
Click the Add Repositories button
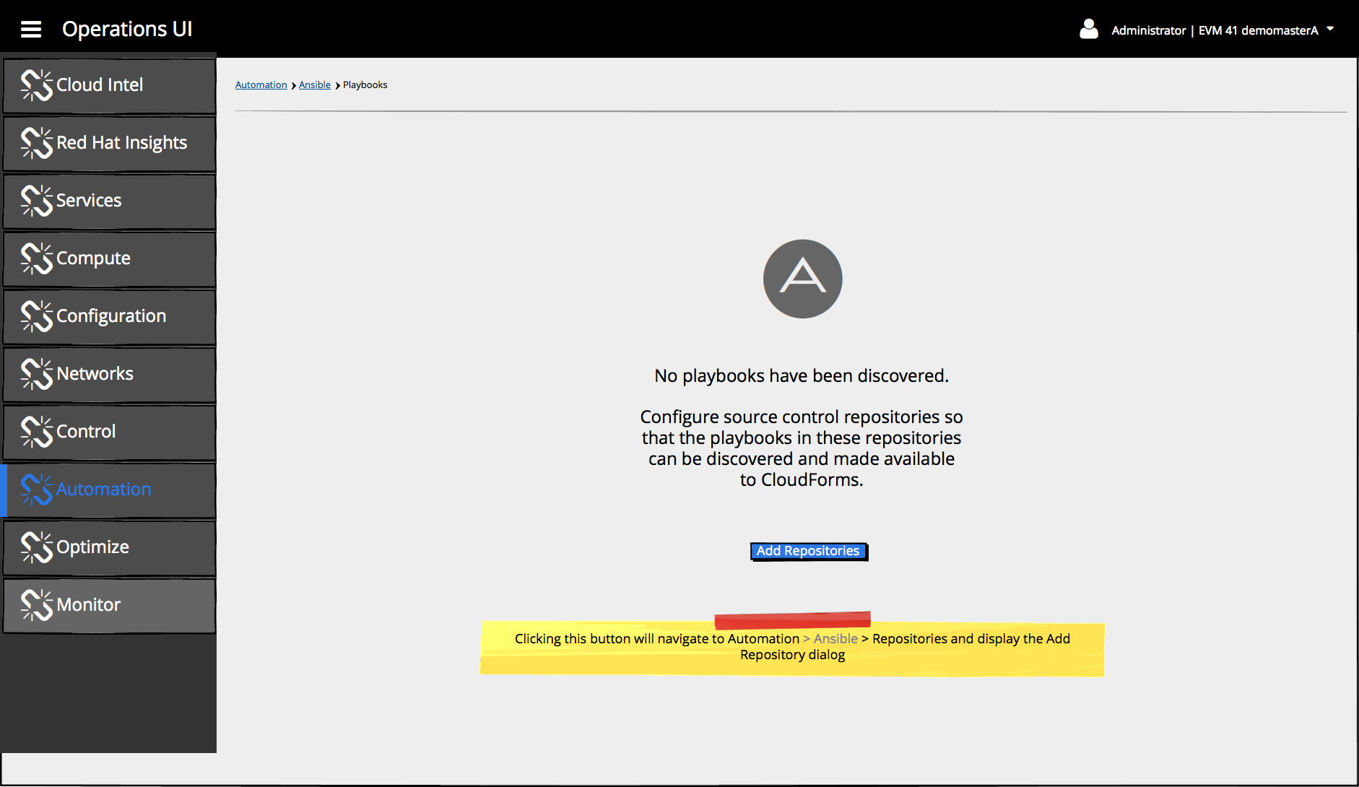tap(809, 552)
